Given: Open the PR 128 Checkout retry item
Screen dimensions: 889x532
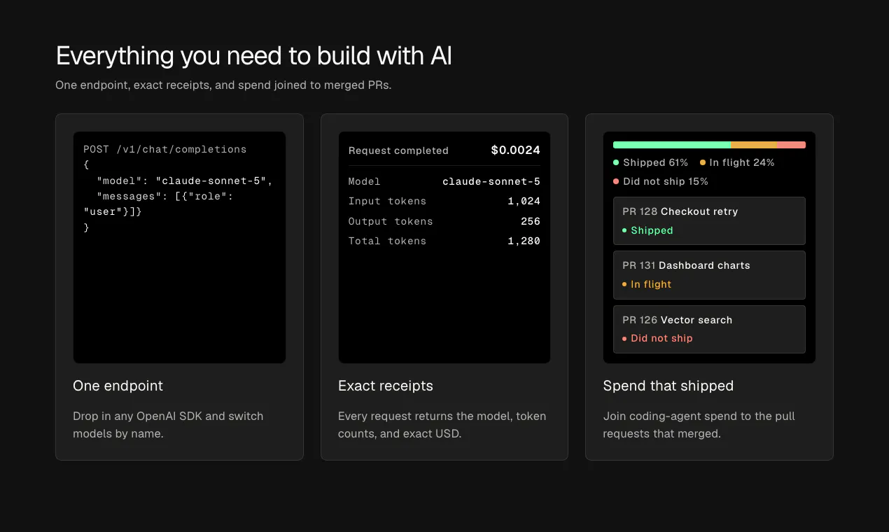Looking at the screenshot, I should 709,220.
